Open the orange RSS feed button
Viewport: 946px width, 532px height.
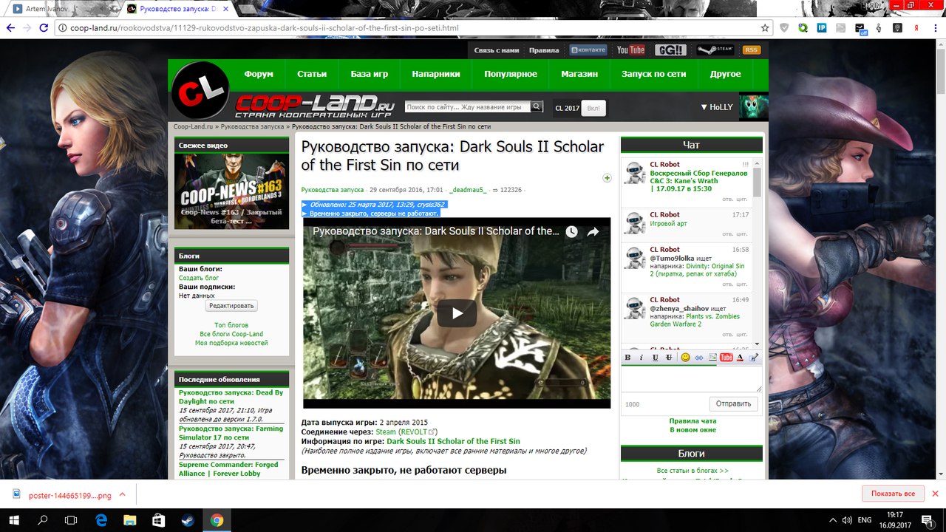point(751,50)
